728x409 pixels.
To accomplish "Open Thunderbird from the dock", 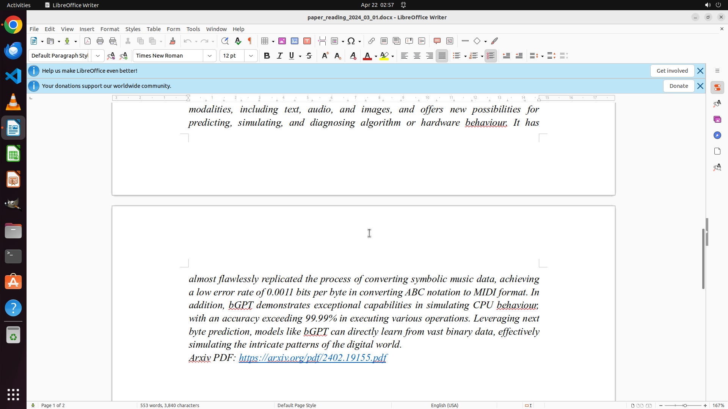I will point(13,50).
